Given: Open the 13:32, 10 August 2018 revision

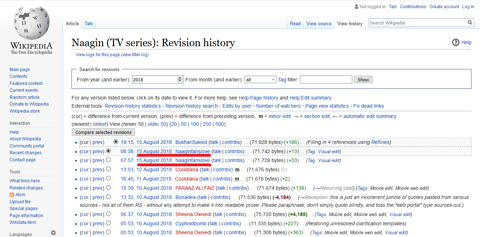Looking at the screenshot, I should pyautogui.click(x=146, y=197).
